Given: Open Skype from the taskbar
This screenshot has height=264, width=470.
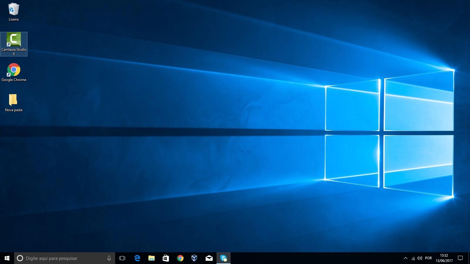Looking at the screenshot, I should (x=224, y=258).
